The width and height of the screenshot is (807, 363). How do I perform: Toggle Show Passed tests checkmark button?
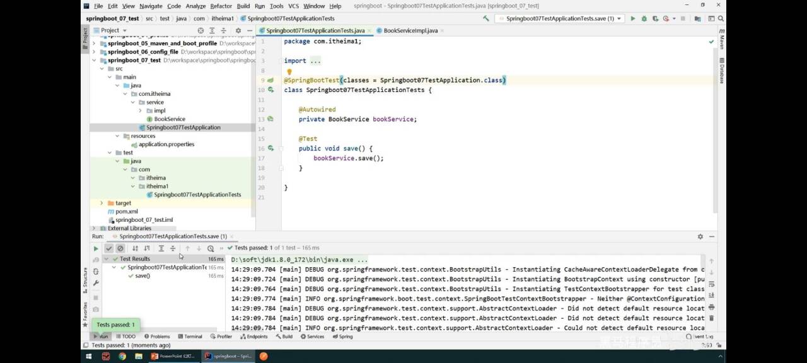[x=108, y=248]
